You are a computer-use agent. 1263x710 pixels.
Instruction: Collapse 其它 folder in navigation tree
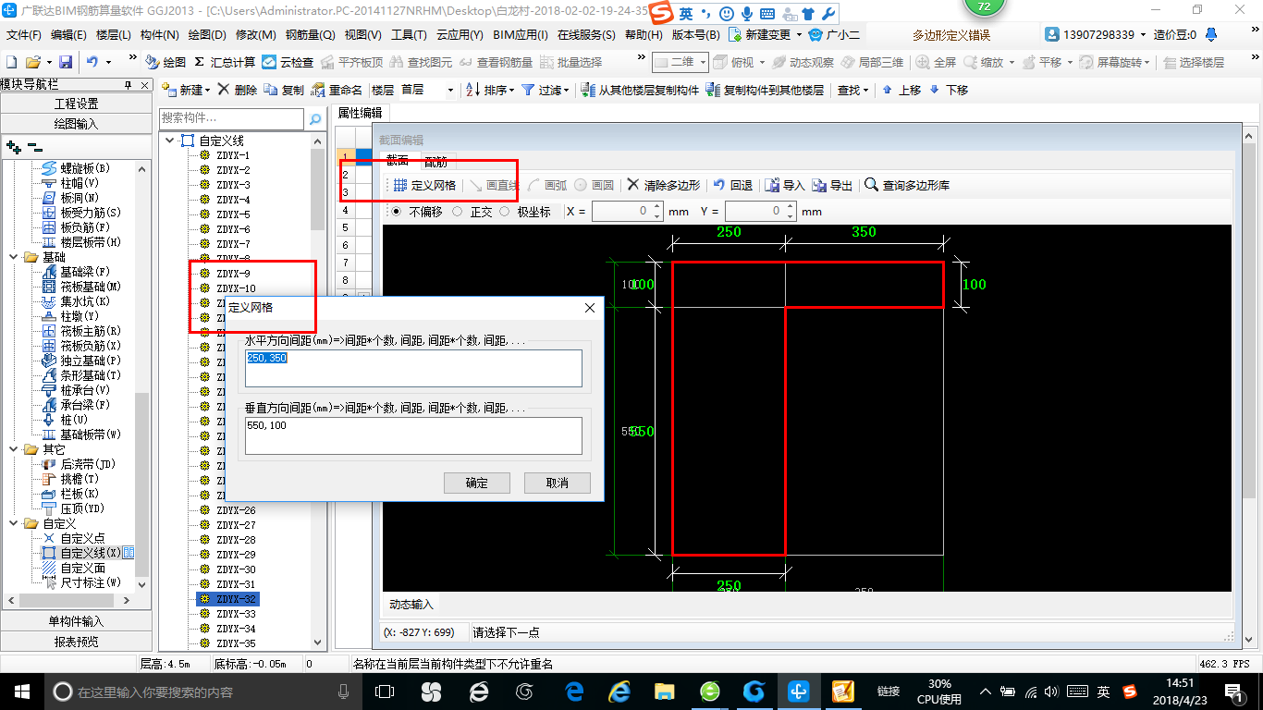click(14, 449)
